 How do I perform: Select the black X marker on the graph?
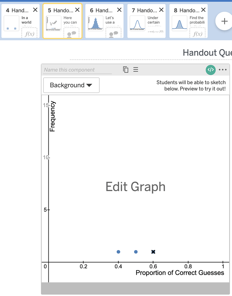tap(153, 252)
